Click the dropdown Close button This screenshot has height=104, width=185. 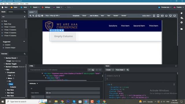(x=84, y=16)
